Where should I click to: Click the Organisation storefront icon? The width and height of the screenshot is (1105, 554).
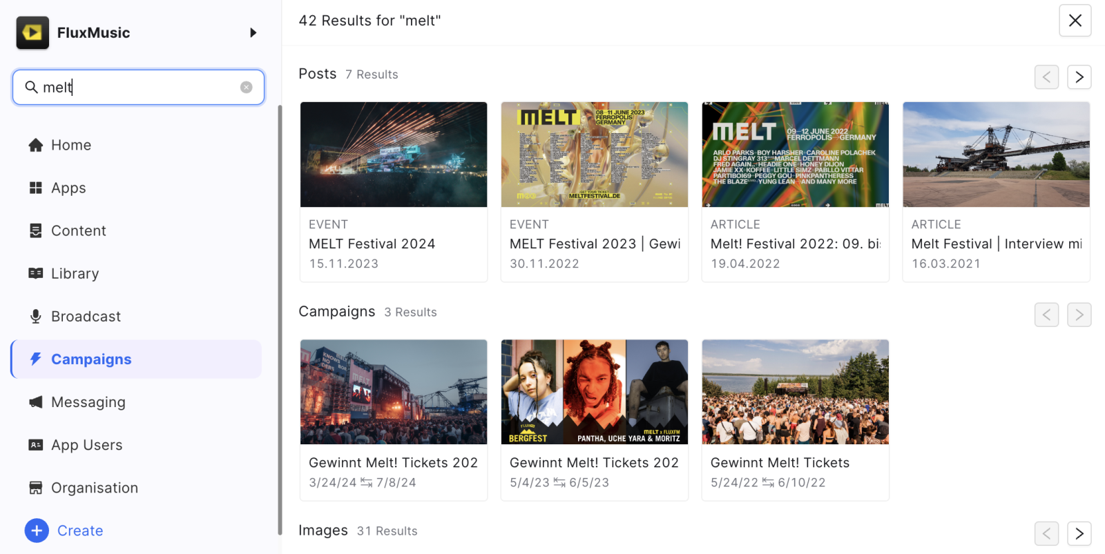point(36,488)
